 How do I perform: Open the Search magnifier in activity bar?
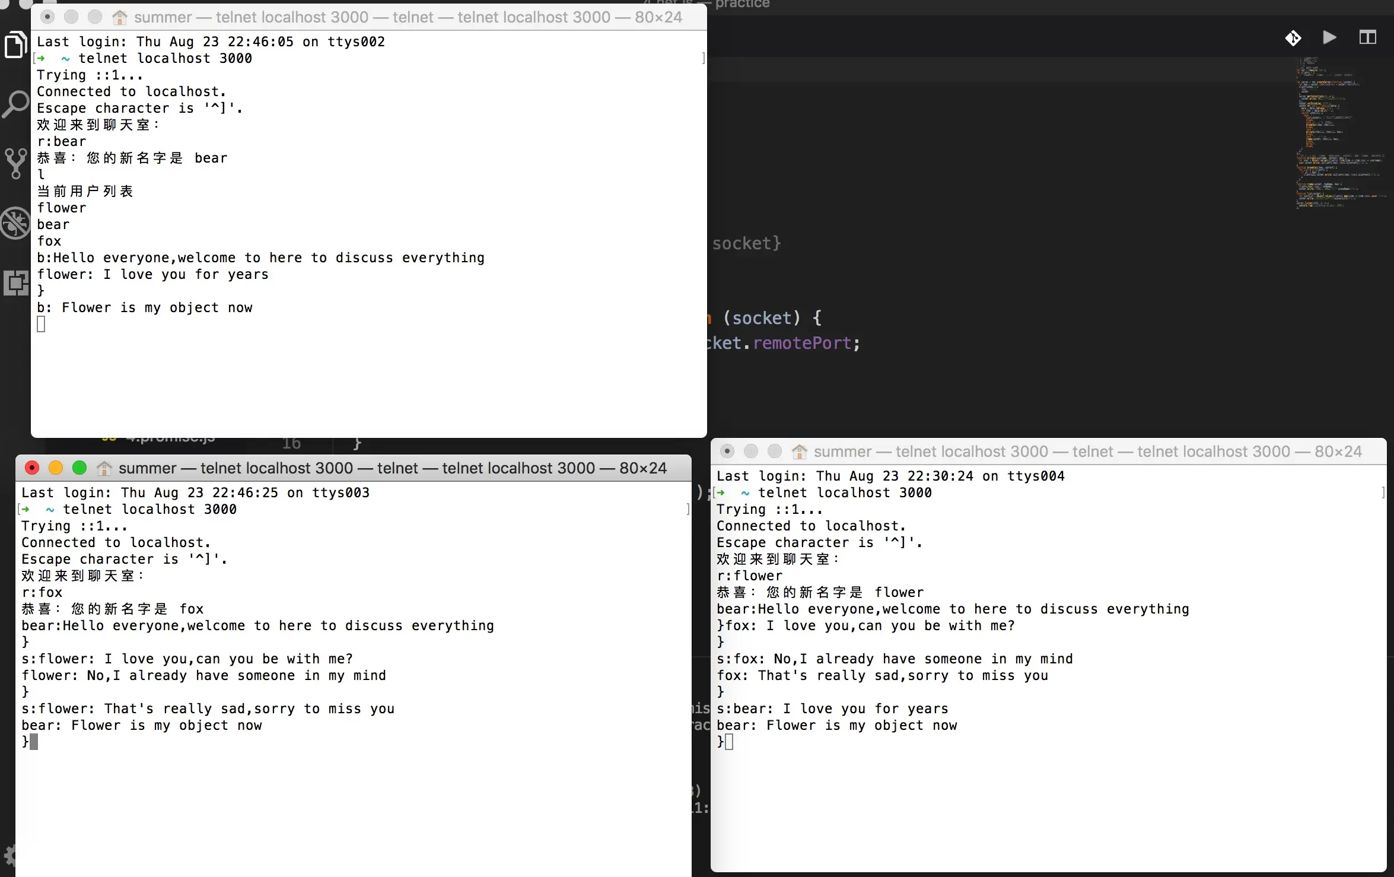coord(15,104)
